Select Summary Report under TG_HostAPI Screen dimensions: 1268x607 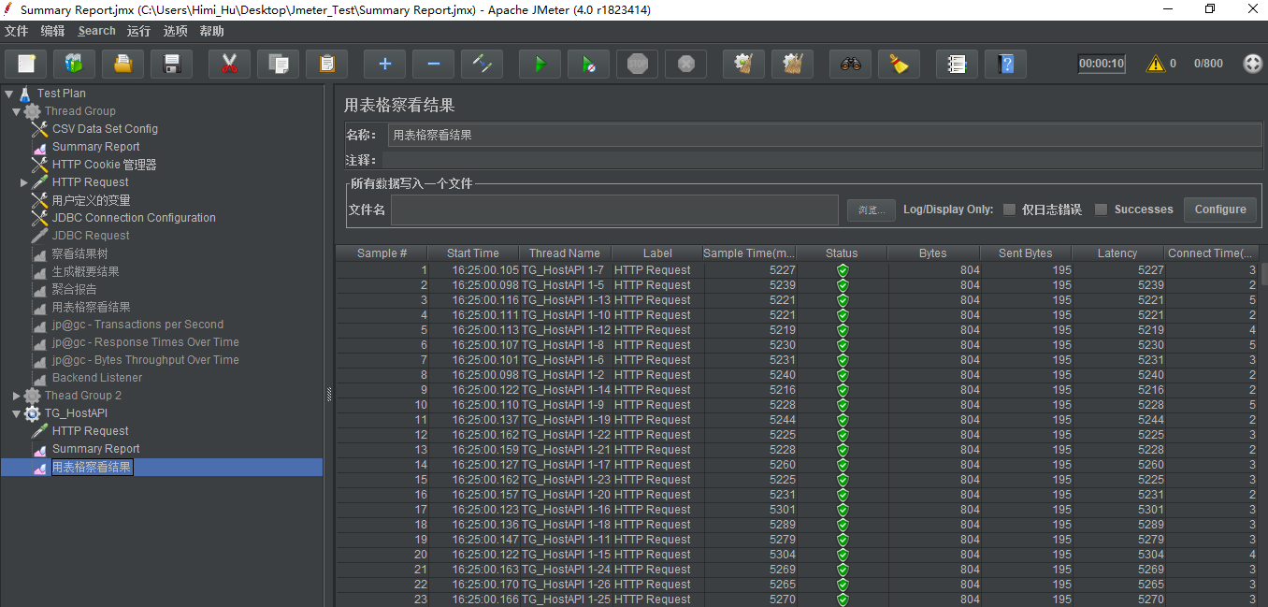(x=95, y=449)
